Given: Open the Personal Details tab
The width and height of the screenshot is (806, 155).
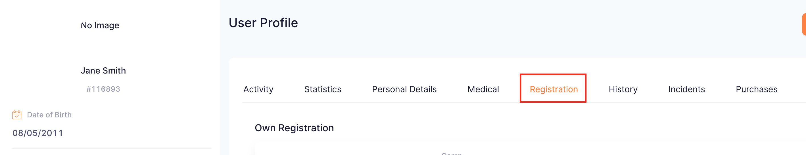Looking at the screenshot, I should (x=404, y=89).
